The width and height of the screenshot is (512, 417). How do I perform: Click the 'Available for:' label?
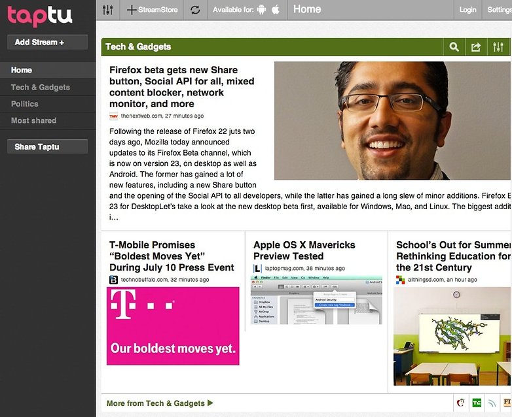tap(233, 10)
